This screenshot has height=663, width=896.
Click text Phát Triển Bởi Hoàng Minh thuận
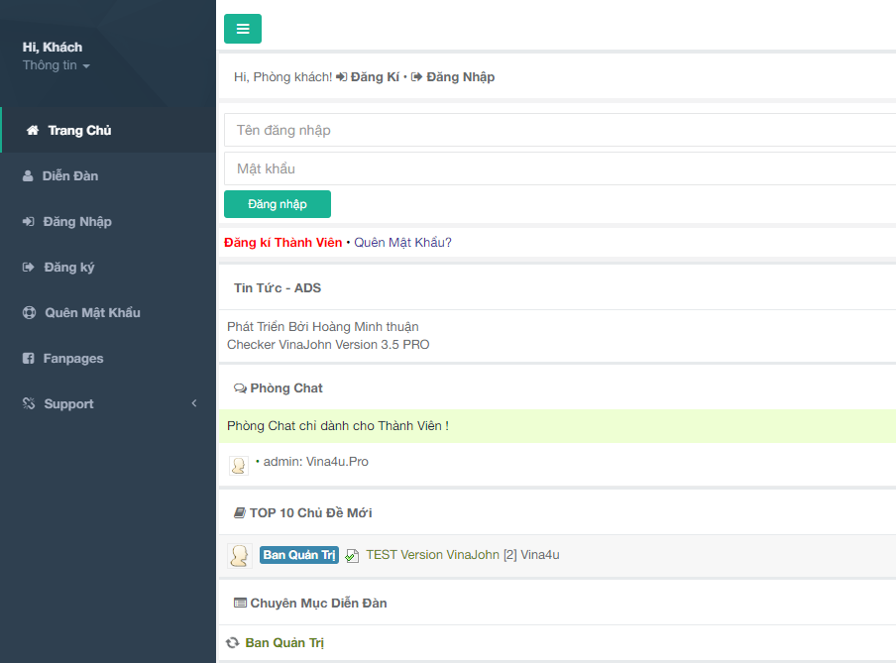point(323,327)
